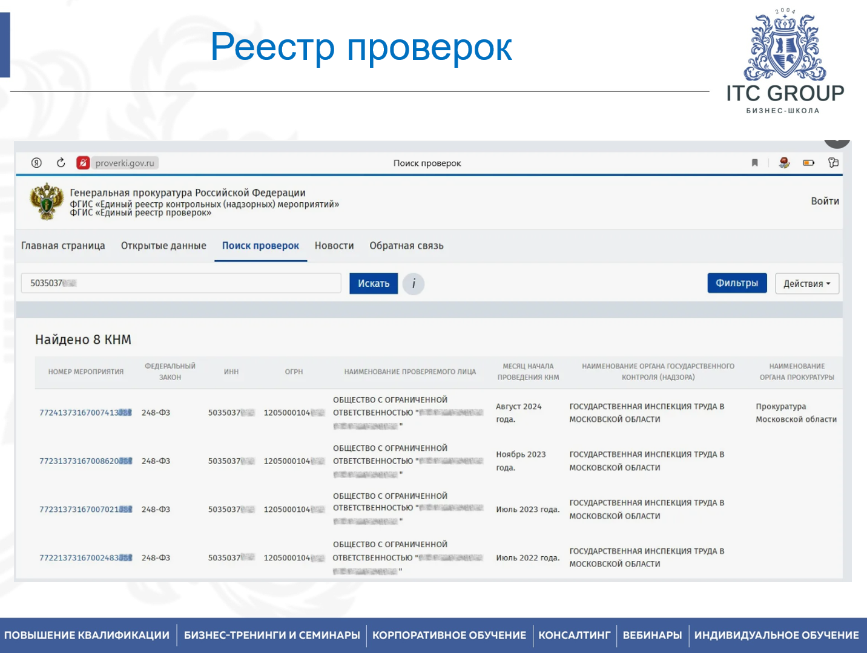Click the search field containing 5035037

tap(181, 283)
